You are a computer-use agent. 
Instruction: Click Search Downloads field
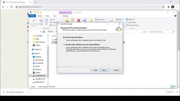point(162,32)
